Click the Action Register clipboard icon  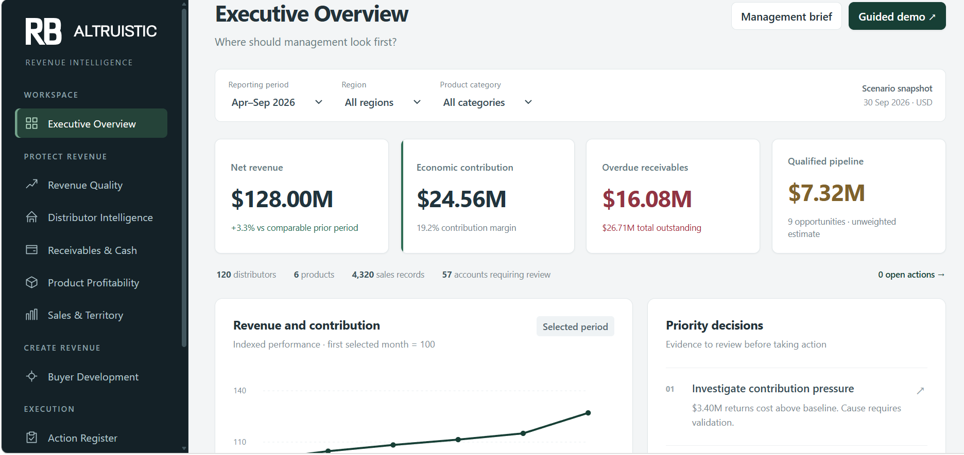(x=31, y=438)
